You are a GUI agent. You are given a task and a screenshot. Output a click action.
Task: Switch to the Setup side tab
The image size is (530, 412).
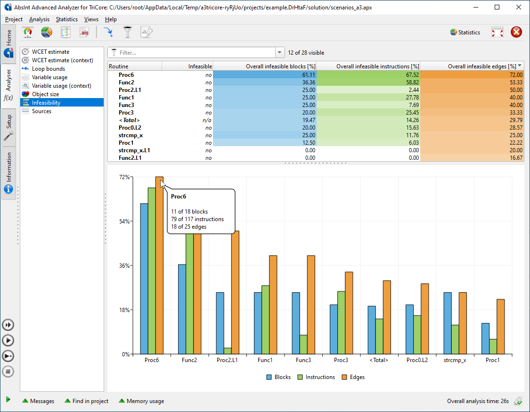pos(8,128)
